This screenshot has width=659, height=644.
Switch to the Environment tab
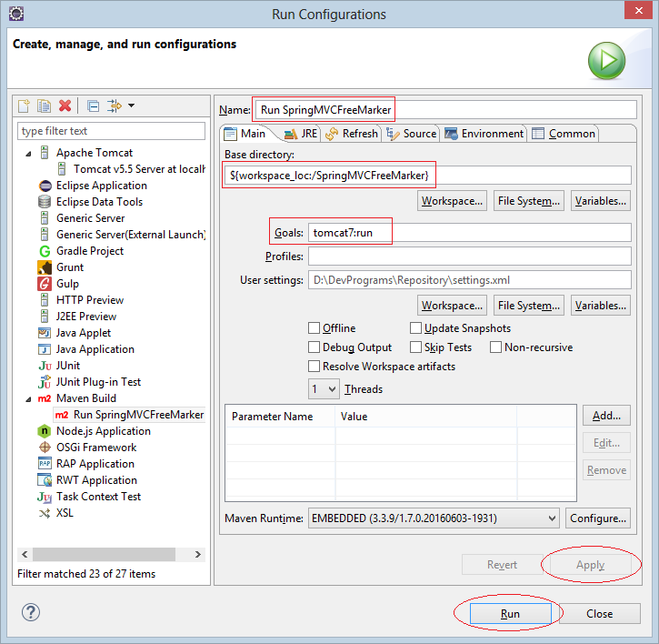[x=484, y=134]
